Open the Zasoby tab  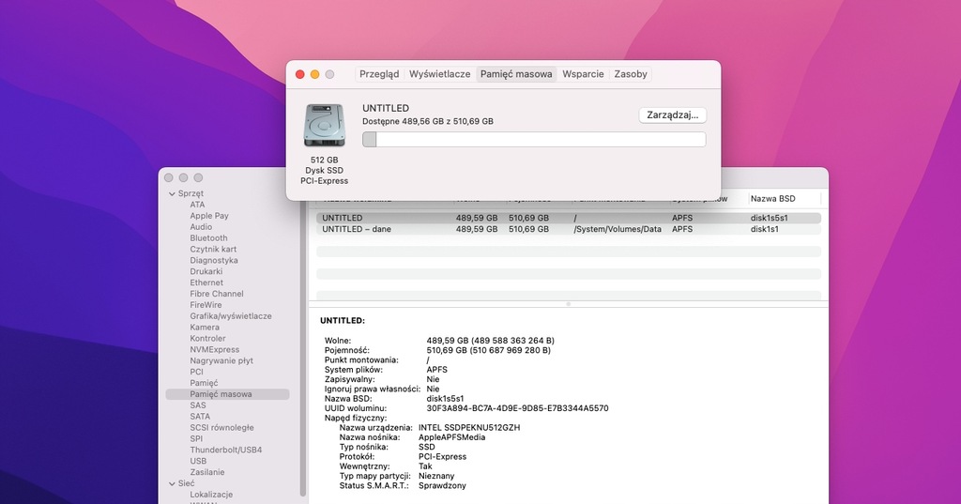coord(630,74)
